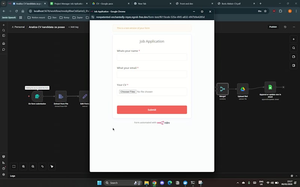Reload the localhost page
The width and height of the screenshot is (300, 187).
[x=16, y=11]
